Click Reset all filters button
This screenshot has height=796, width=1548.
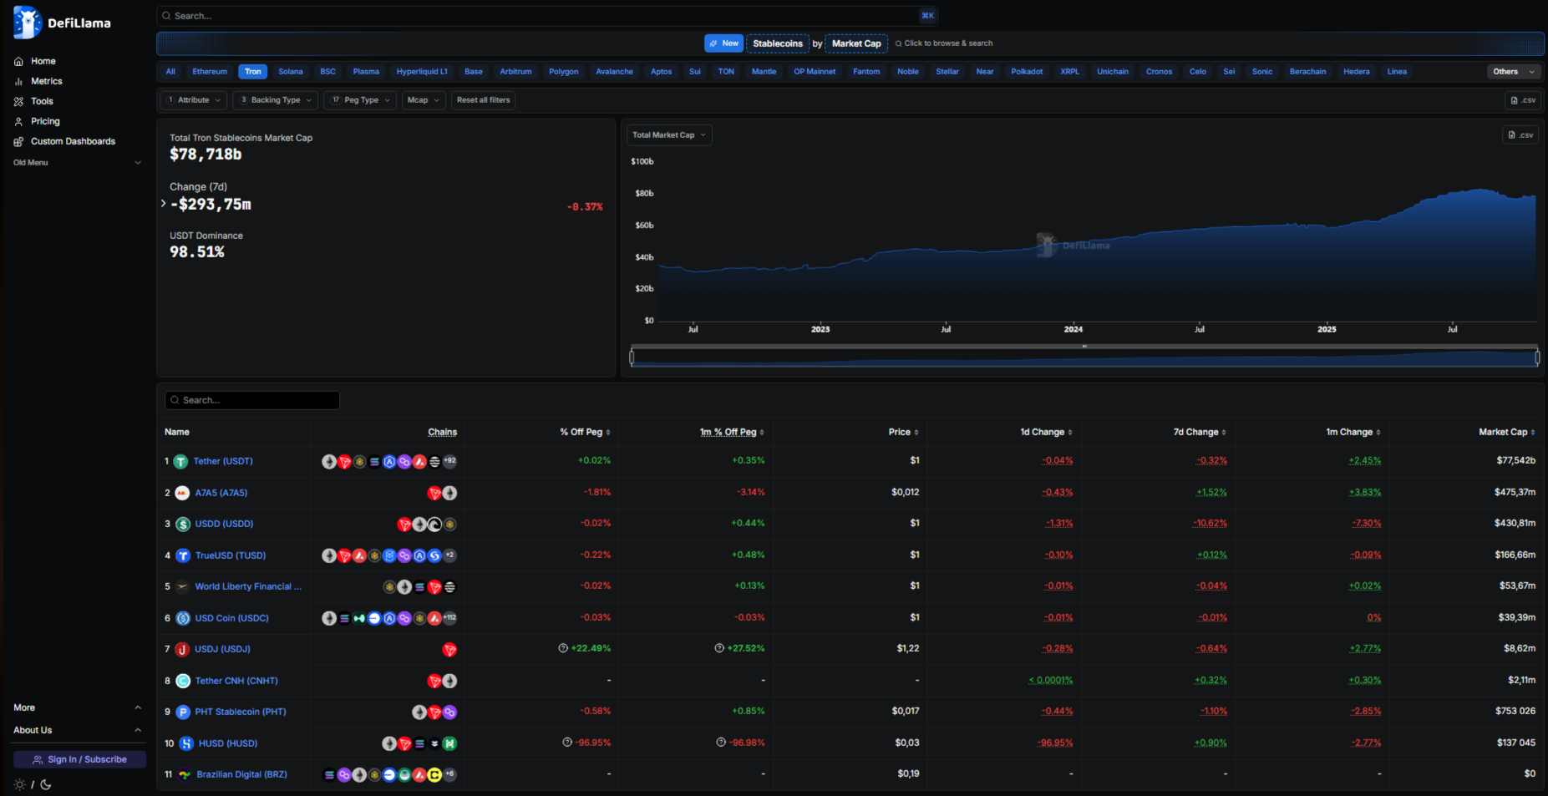(x=483, y=100)
